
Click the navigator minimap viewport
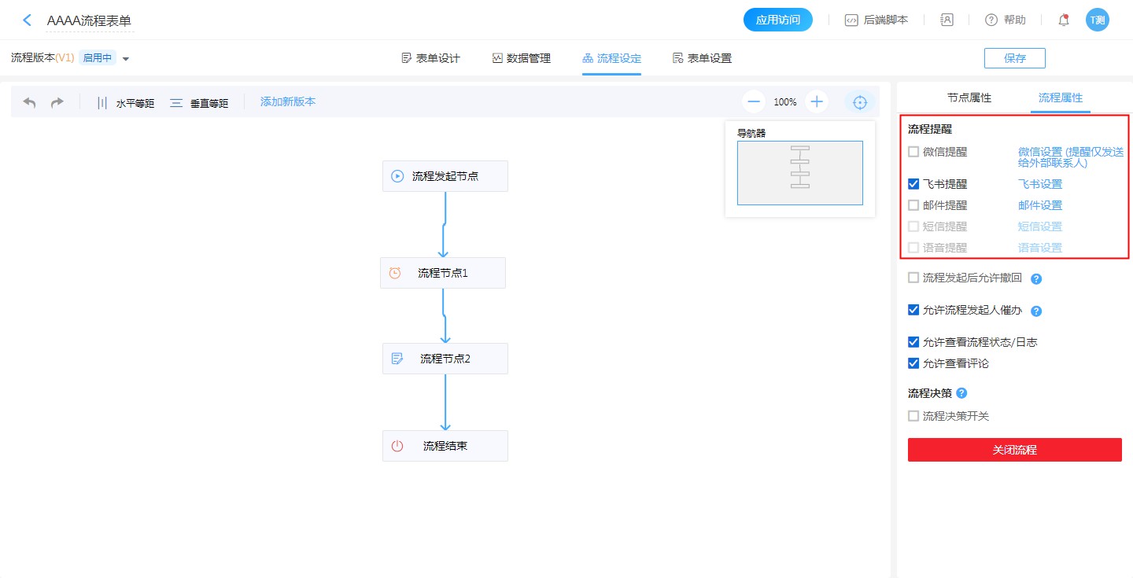tap(799, 172)
